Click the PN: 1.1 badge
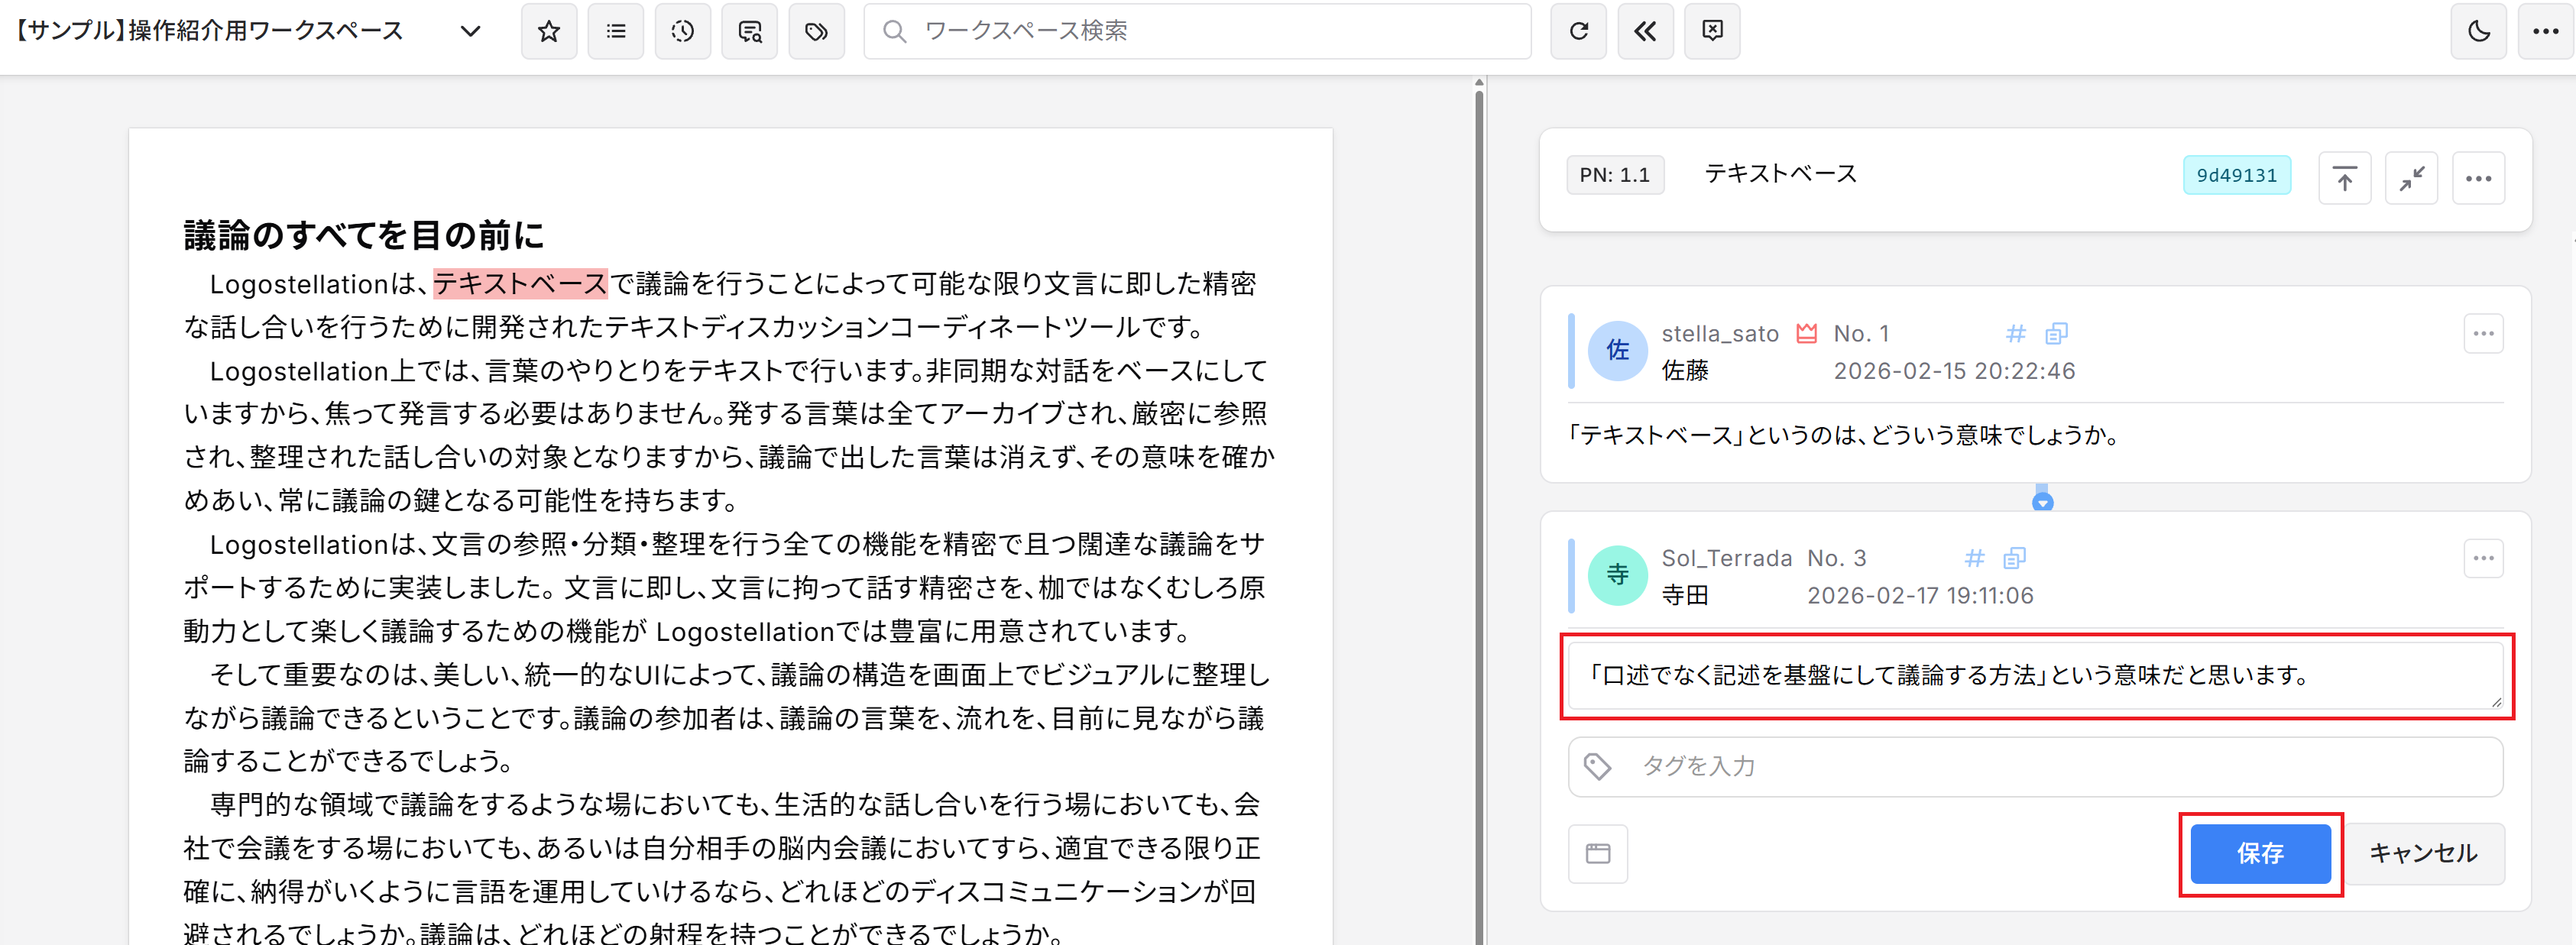Image resolution: width=2576 pixels, height=945 pixels. click(x=1615, y=175)
